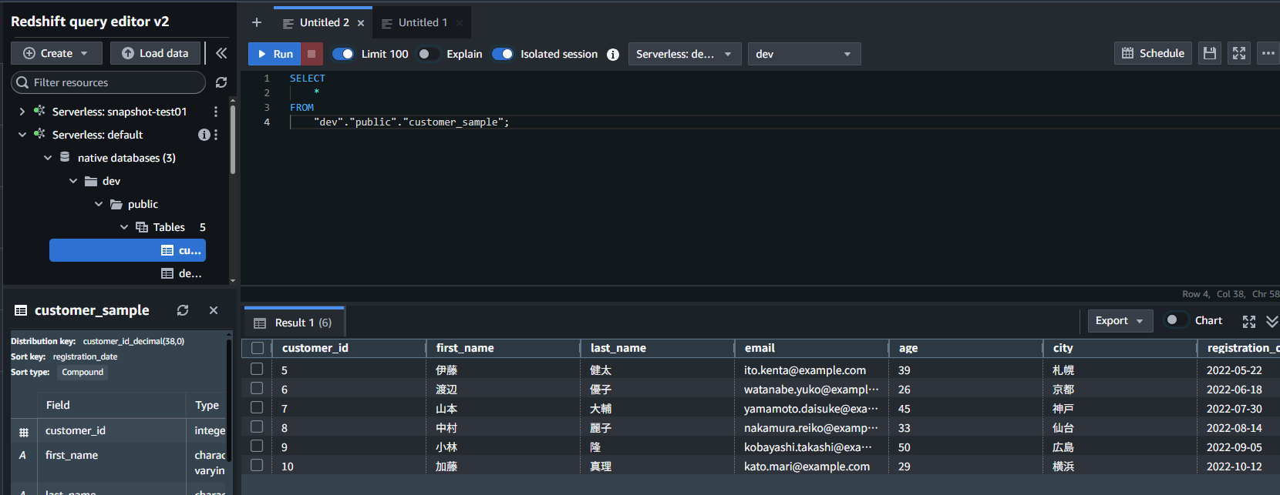Viewport: 1280px width, 495px height.
Task: Click the customer_id numeric type icon
Action: point(23,432)
